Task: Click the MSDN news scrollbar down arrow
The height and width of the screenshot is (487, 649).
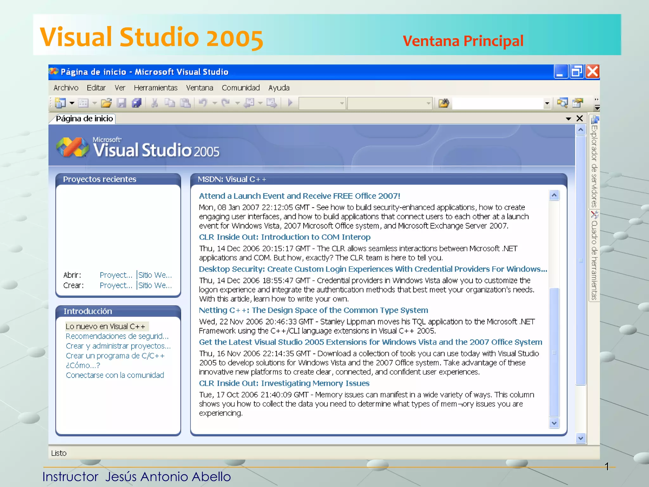Action: [x=554, y=423]
